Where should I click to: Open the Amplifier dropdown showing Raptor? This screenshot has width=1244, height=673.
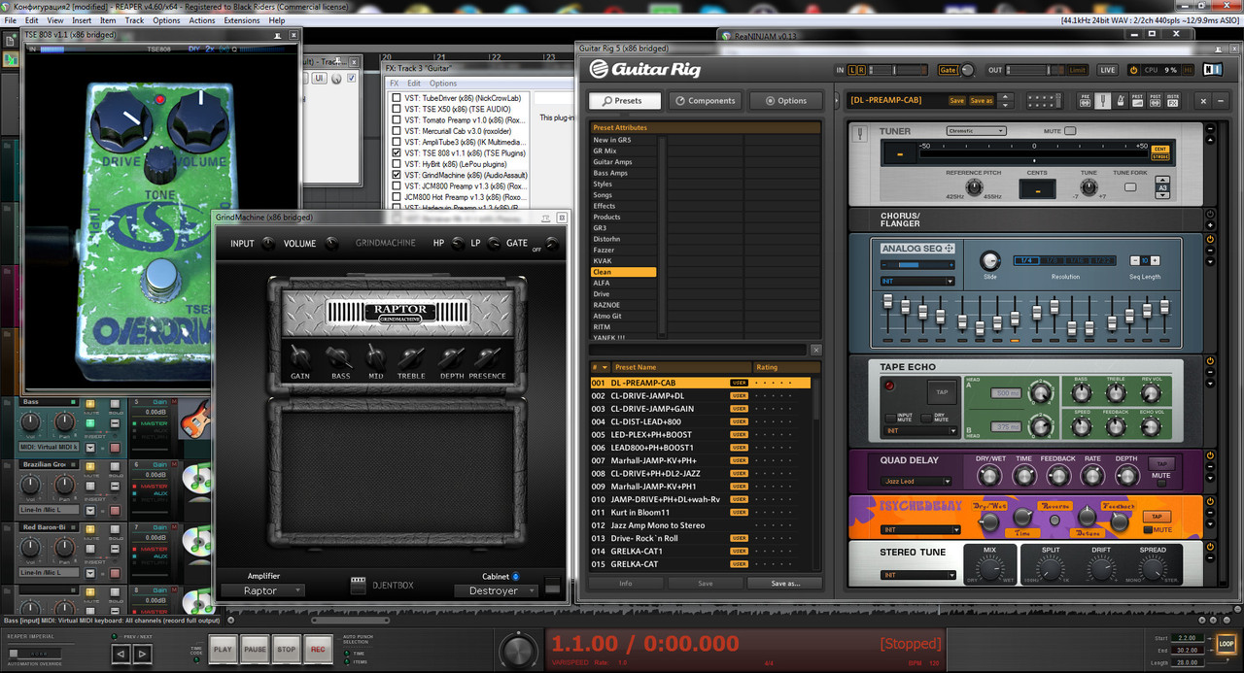coord(261,590)
